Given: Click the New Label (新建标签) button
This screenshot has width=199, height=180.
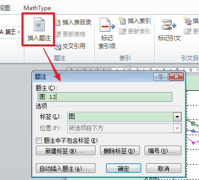Looking at the screenshot, I should point(65,150).
